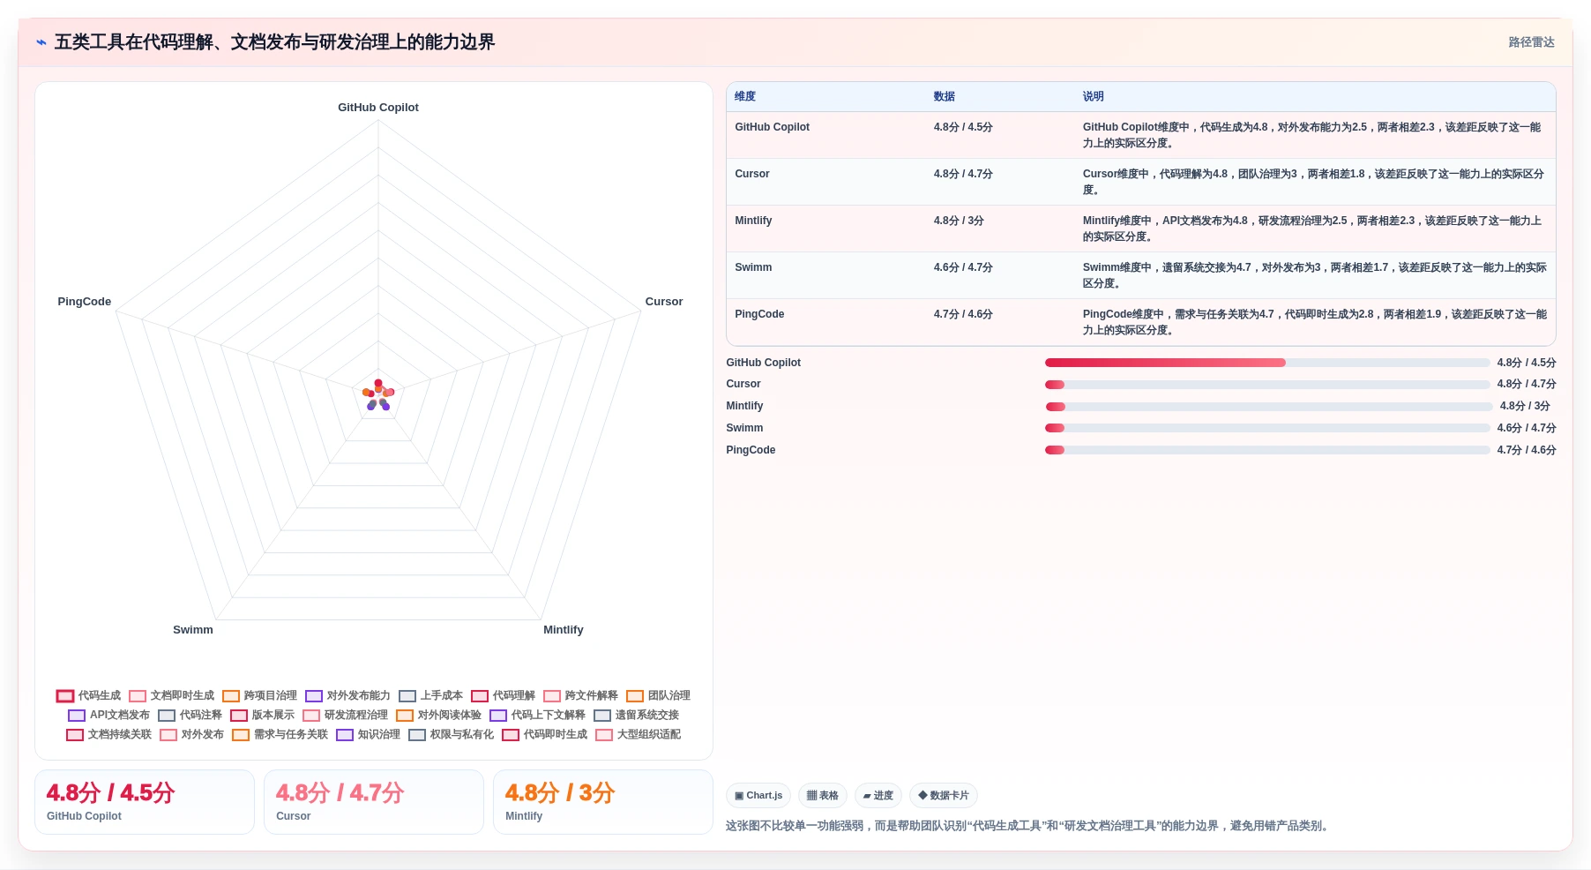Toggle the 大型组织适配 legend entry
The height and width of the screenshot is (870, 1591).
coord(638,734)
